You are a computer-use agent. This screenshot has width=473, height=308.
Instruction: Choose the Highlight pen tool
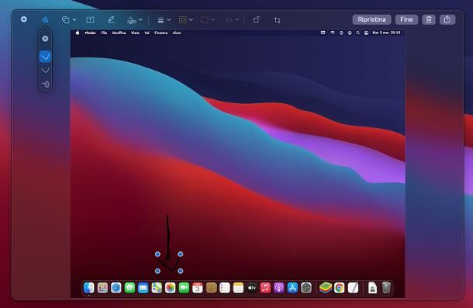pyautogui.click(x=111, y=20)
